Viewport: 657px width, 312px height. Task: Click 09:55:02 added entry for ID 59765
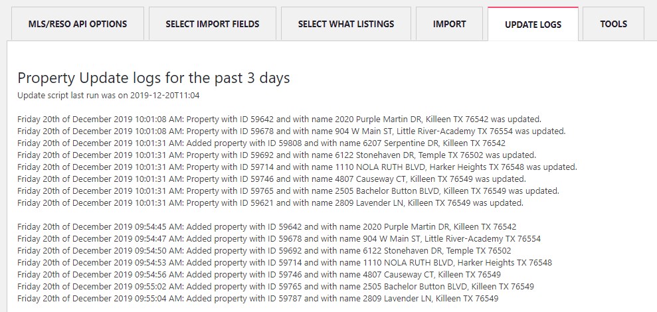[276, 287]
